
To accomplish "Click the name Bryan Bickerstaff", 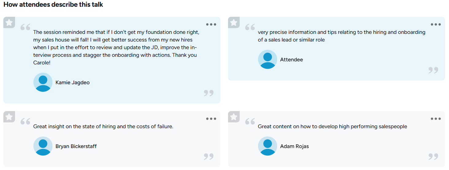I will [76, 146].
